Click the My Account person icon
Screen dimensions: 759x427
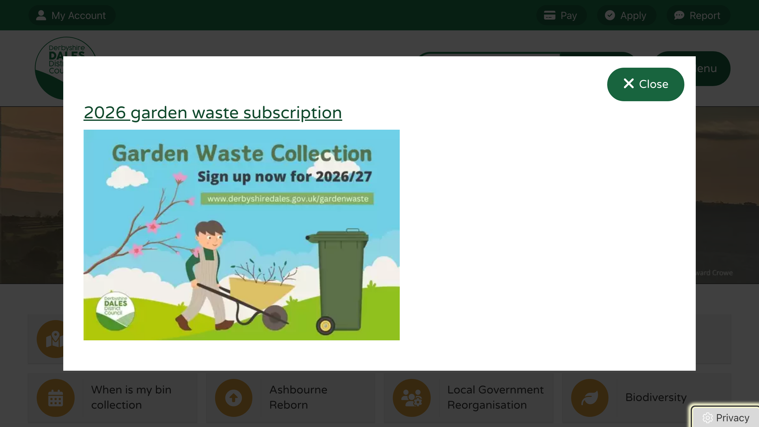click(x=41, y=15)
